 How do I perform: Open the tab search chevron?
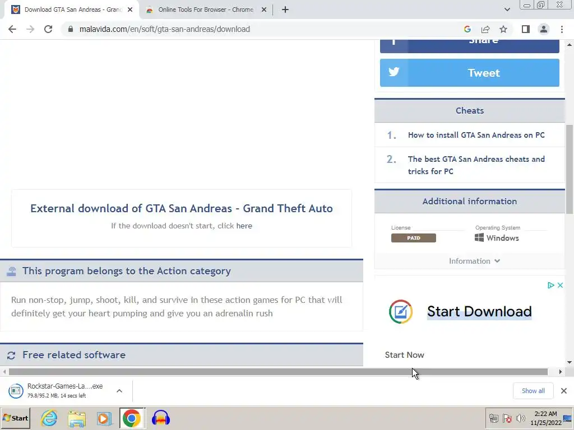[x=507, y=10]
